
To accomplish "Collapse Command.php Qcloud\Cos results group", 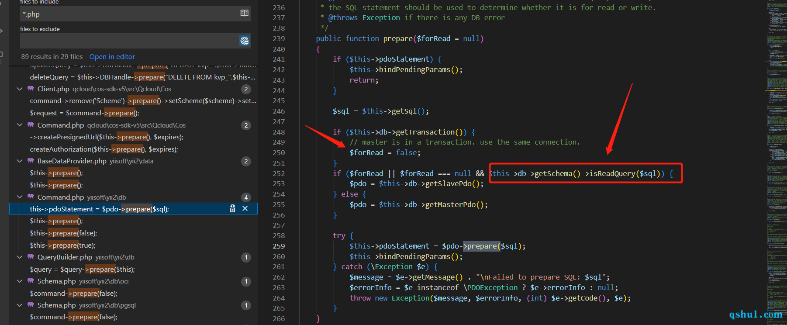I will [x=20, y=125].
